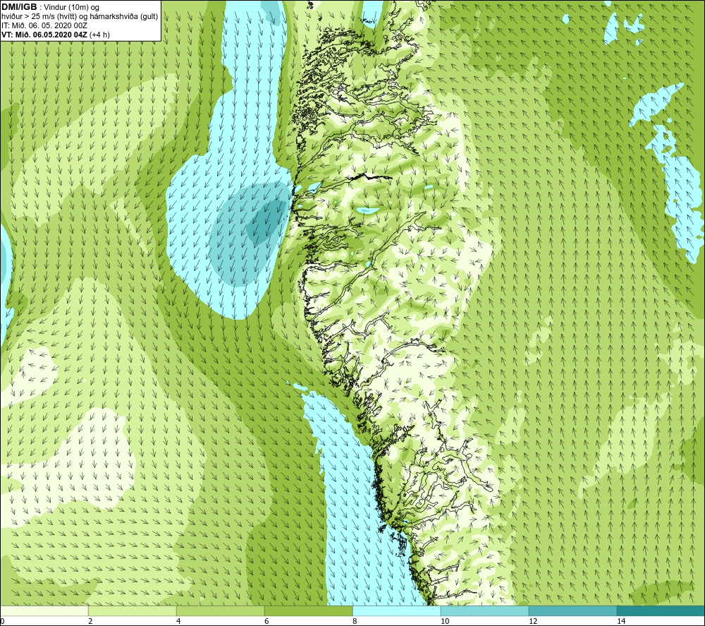Image resolution: width=705 pixels, height=626 pixels.
Task: Click the green 4–6 m/s legend swatch
Action: pyautogui.click(x=220, y=611)
